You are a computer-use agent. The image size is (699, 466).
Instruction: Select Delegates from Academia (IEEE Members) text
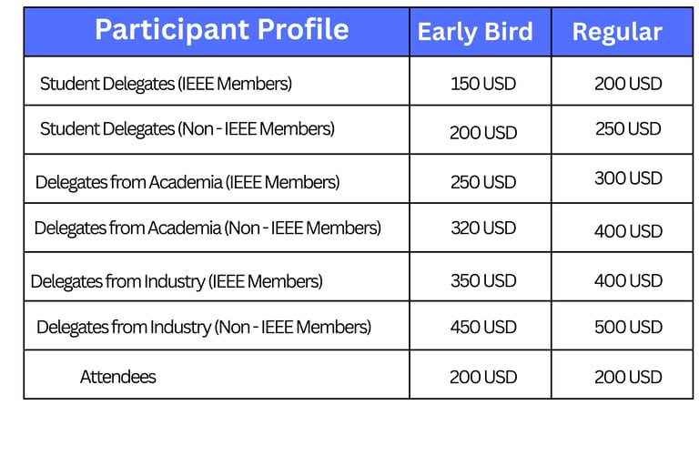coord(187,182)
